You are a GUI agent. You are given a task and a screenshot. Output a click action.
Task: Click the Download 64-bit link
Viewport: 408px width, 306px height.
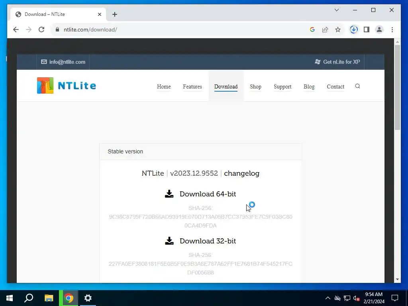click(208, 194)
